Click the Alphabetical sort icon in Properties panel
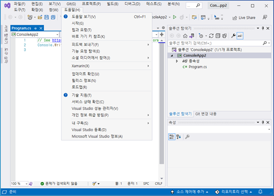The image size is (274, 196). [179, 136]
